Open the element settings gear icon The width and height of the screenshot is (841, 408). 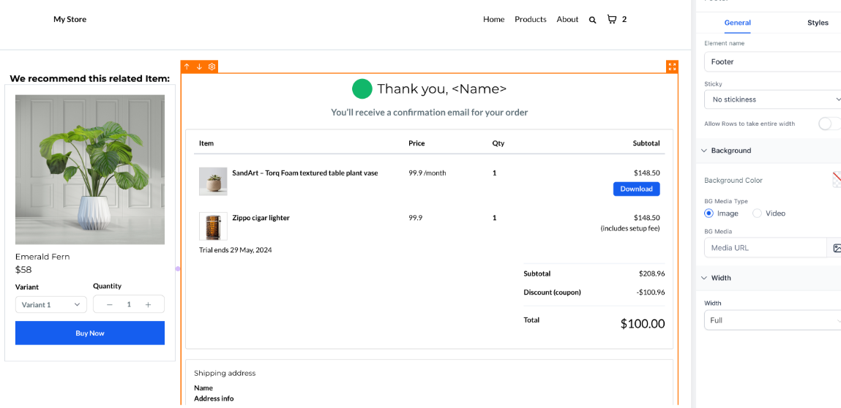coord(212,67)
